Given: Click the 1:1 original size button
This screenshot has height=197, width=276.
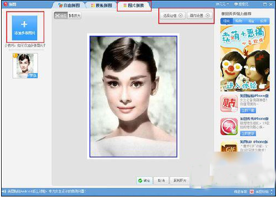Looking at the screenshot, I should pos(74,16).
